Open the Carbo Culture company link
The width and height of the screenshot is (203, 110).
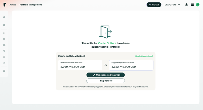click(107, 43)
